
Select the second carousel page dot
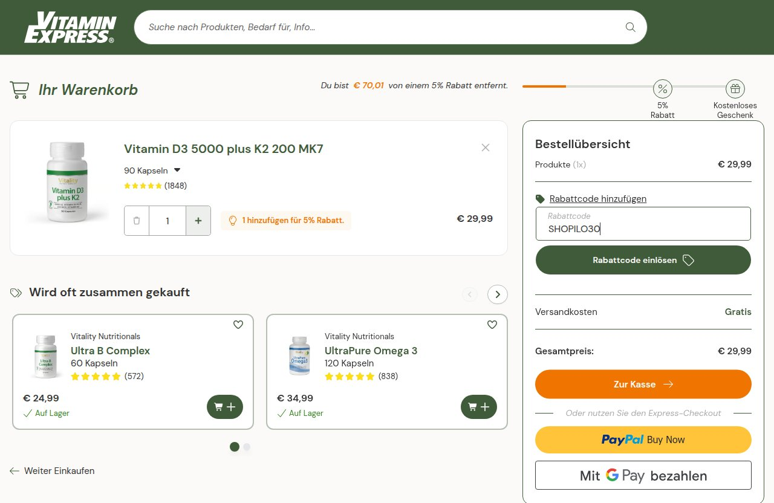click(x=247, y=447)
